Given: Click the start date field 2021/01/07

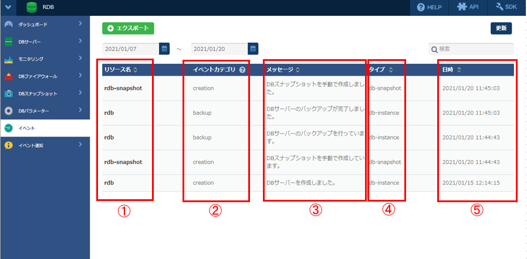Looking at the screenshot, I should tap(130, 49).
